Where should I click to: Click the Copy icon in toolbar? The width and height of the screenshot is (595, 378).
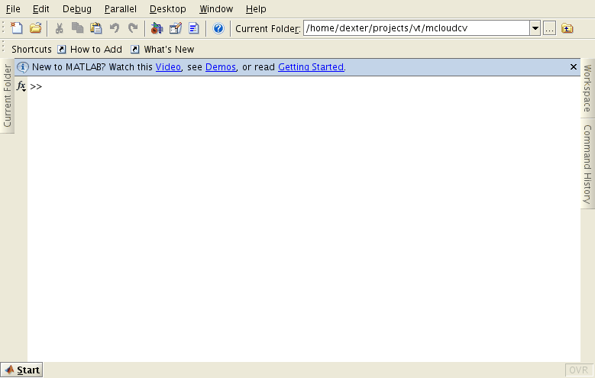pyautogui.click(x=77, y=28)
